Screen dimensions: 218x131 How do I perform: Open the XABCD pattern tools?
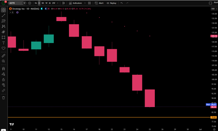[4, 26]
